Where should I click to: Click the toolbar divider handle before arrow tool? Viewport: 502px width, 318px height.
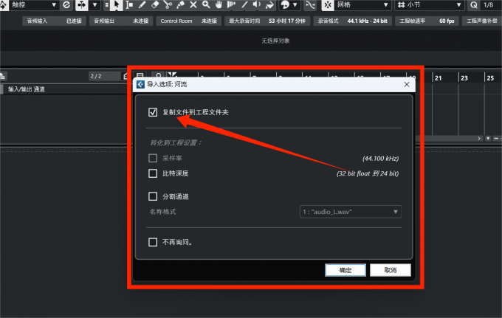point(107,5)
